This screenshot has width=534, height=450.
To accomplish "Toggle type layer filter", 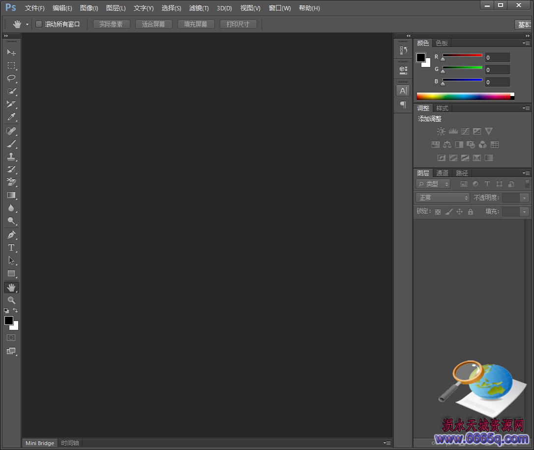I will click(487, 184).
